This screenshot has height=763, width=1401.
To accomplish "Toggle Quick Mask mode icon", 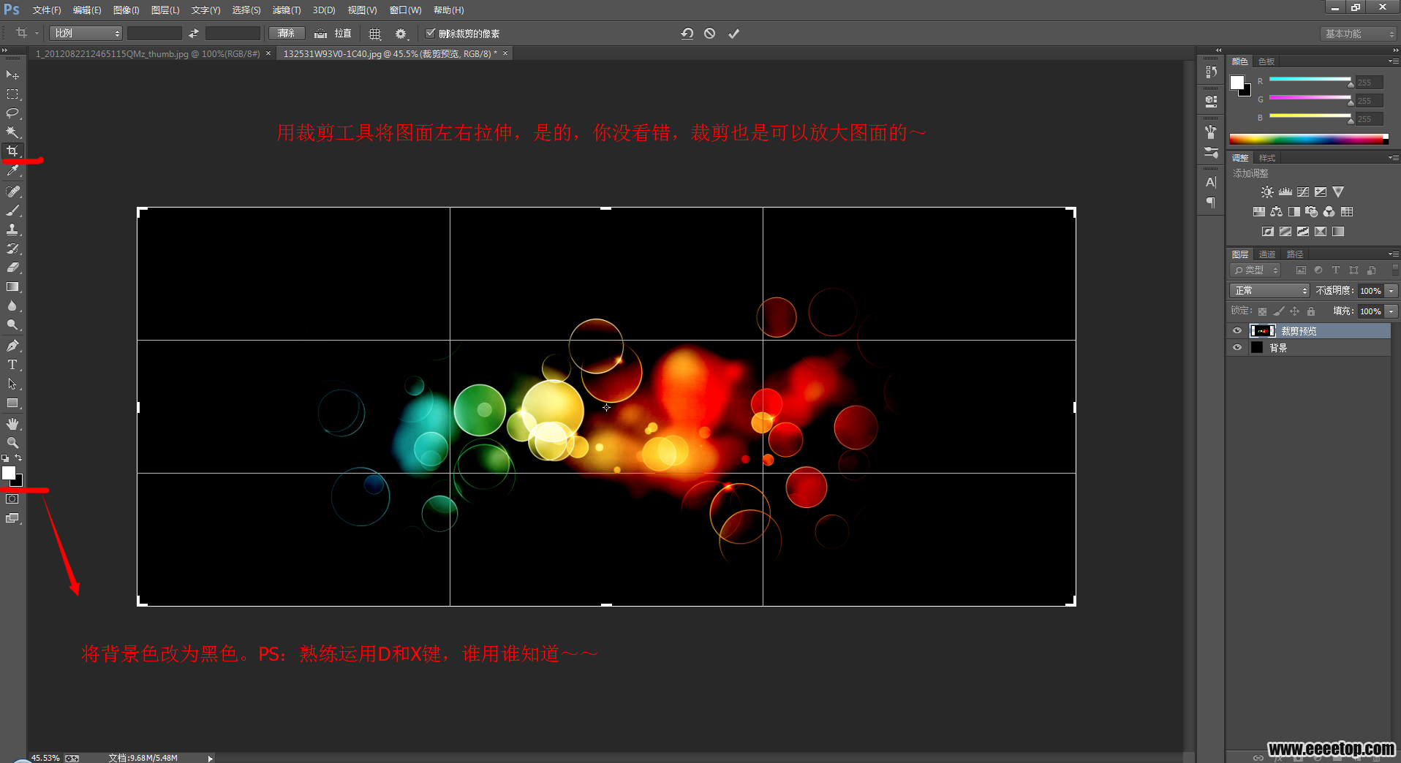I will click(12, 499).
